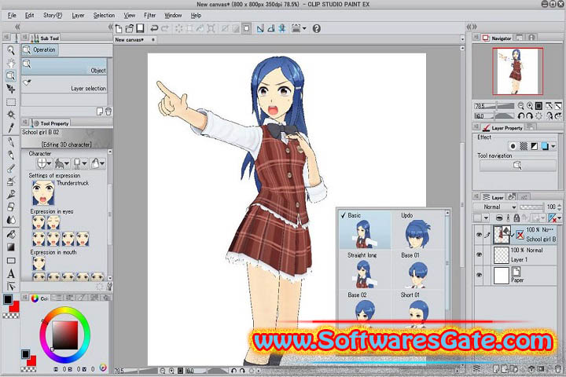The width and height of the screenshot is (566, 377).
Task: Click the New canvas toolbar icon
Action: tap(119, 28)
